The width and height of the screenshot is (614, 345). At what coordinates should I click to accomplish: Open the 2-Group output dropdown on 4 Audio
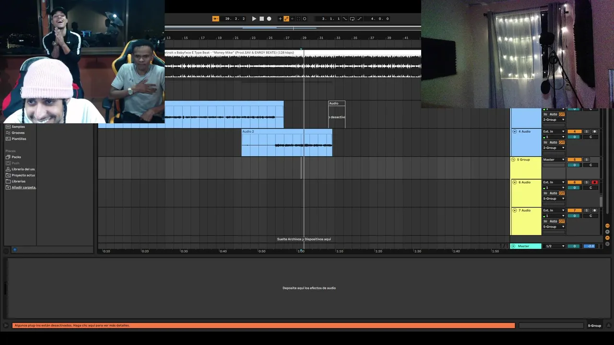(554, 148)
